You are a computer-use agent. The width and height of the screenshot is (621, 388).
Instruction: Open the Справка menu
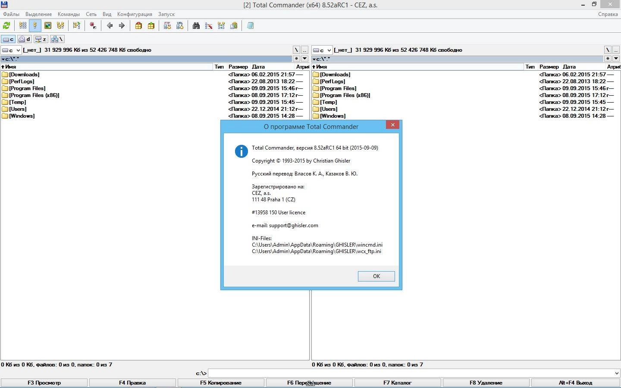(x=608, y=14)
